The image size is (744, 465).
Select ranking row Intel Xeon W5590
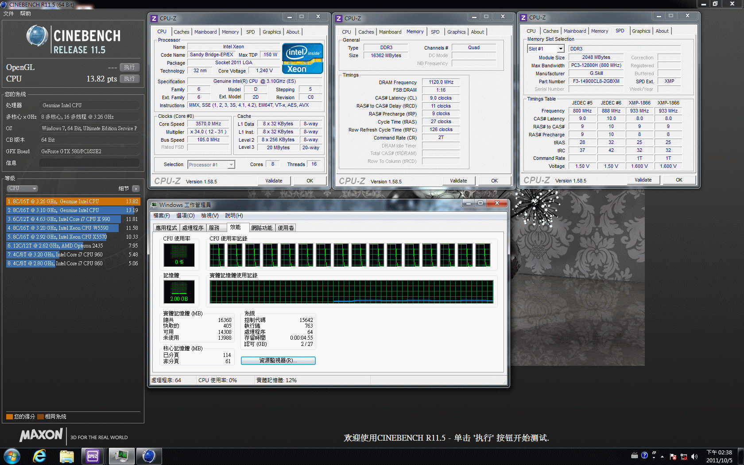[x=73, y=228]
